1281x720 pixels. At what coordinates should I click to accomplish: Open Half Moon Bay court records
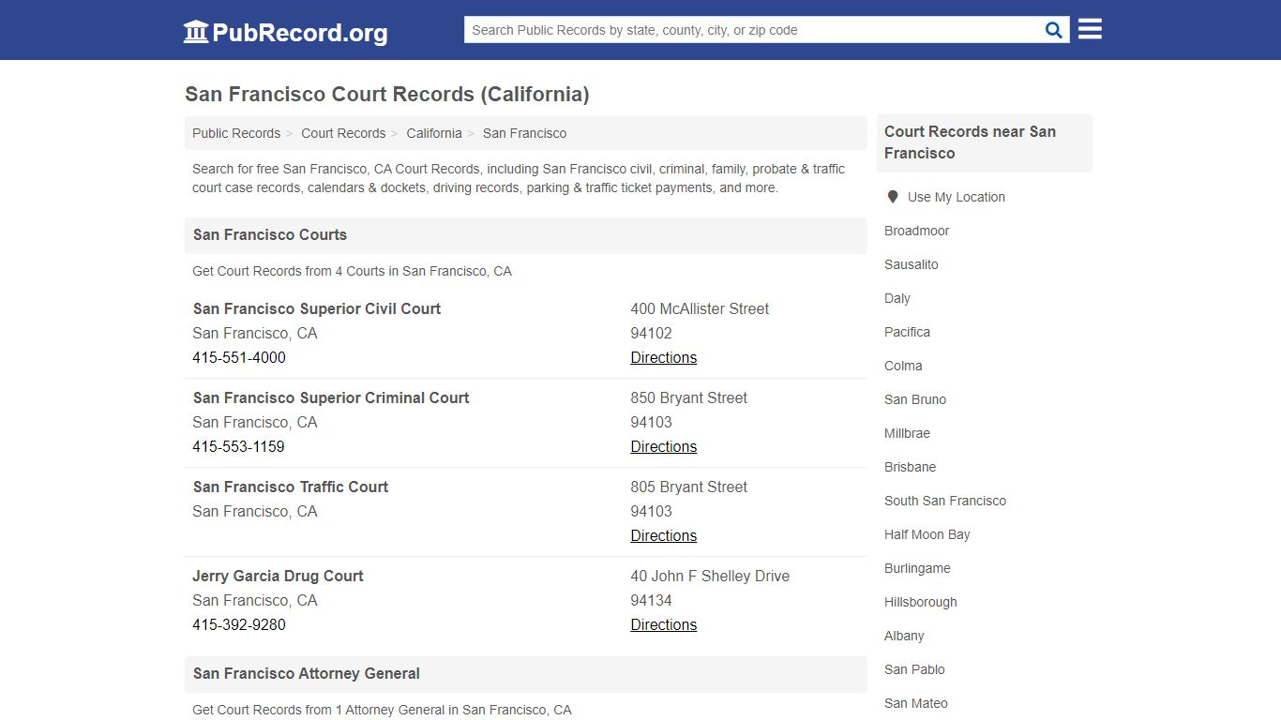click(x=927, y=534)
